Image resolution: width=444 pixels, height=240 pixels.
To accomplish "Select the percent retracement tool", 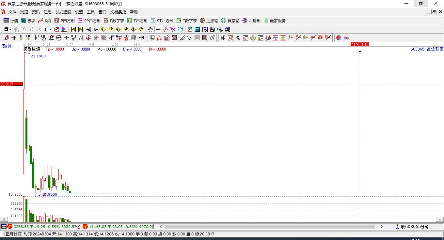I will click(238, 38).
